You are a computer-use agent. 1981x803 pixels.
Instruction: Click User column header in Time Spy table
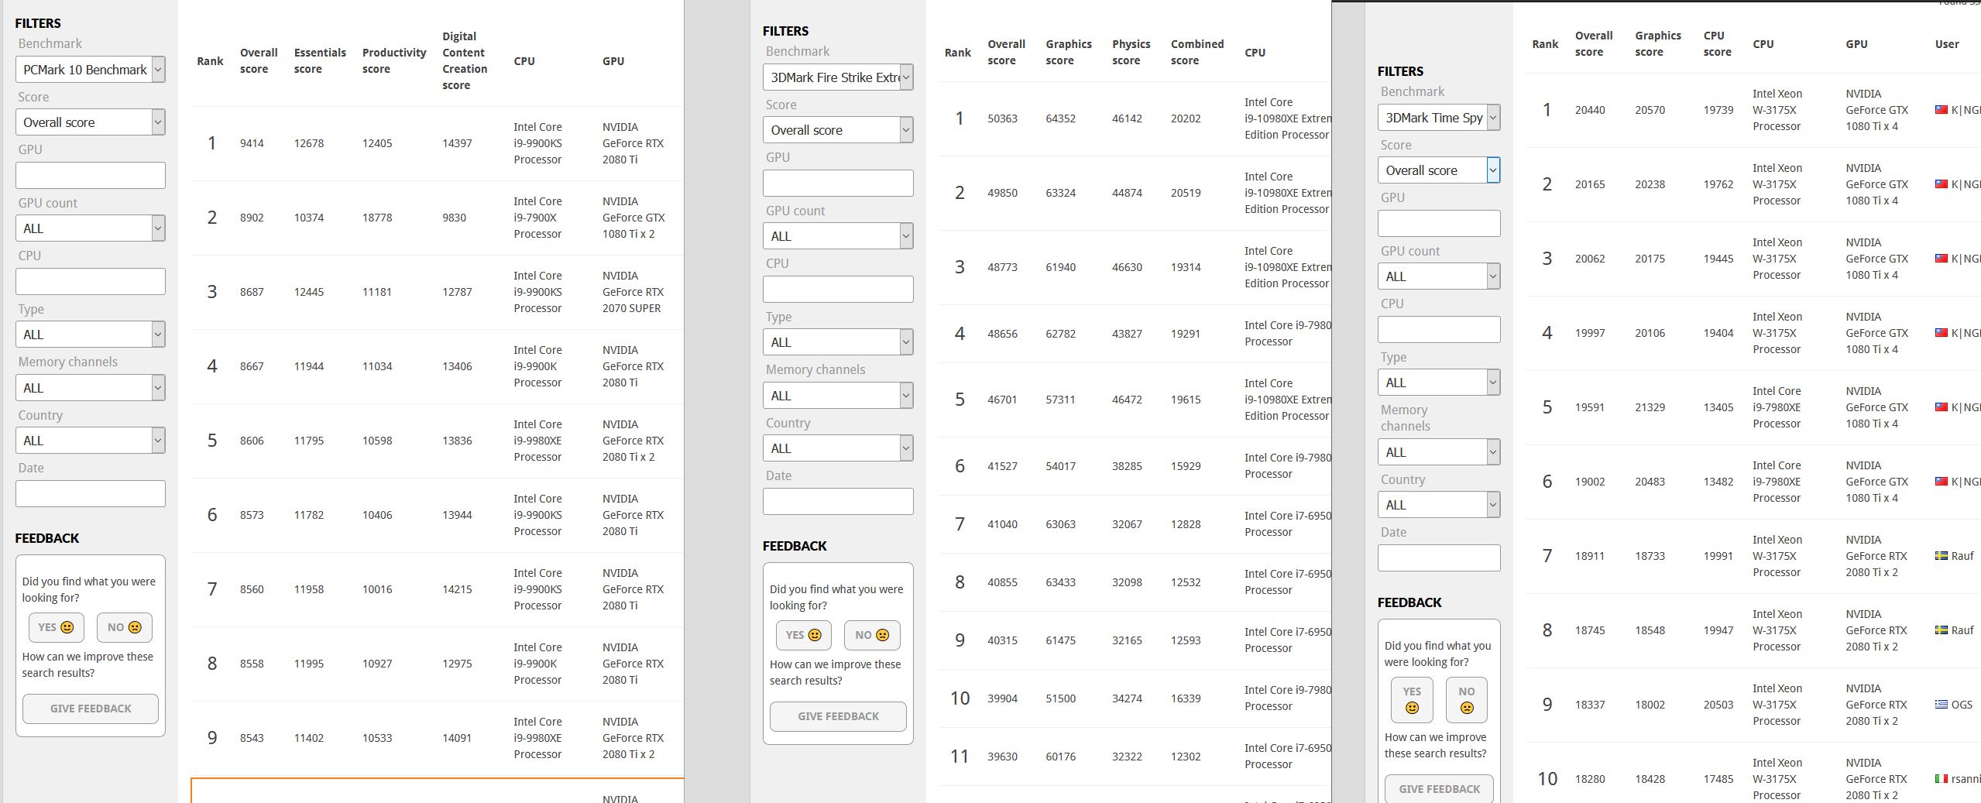1947,44
